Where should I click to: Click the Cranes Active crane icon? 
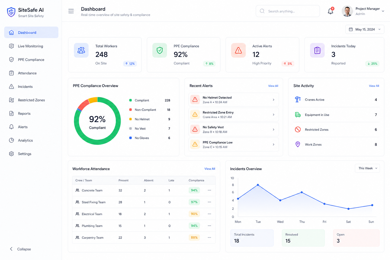(x=298, y=100)
